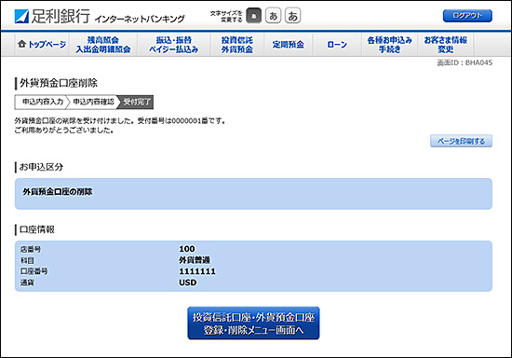Screen dimensions: 512x358
Task: Open the 残高照会 入出金明細照会 menu
Action: pyautogui.click(x=103, y=45)
